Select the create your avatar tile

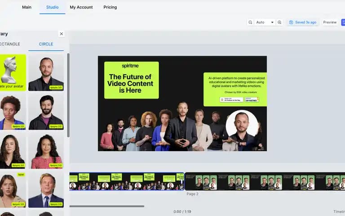(x=13, y=73)
